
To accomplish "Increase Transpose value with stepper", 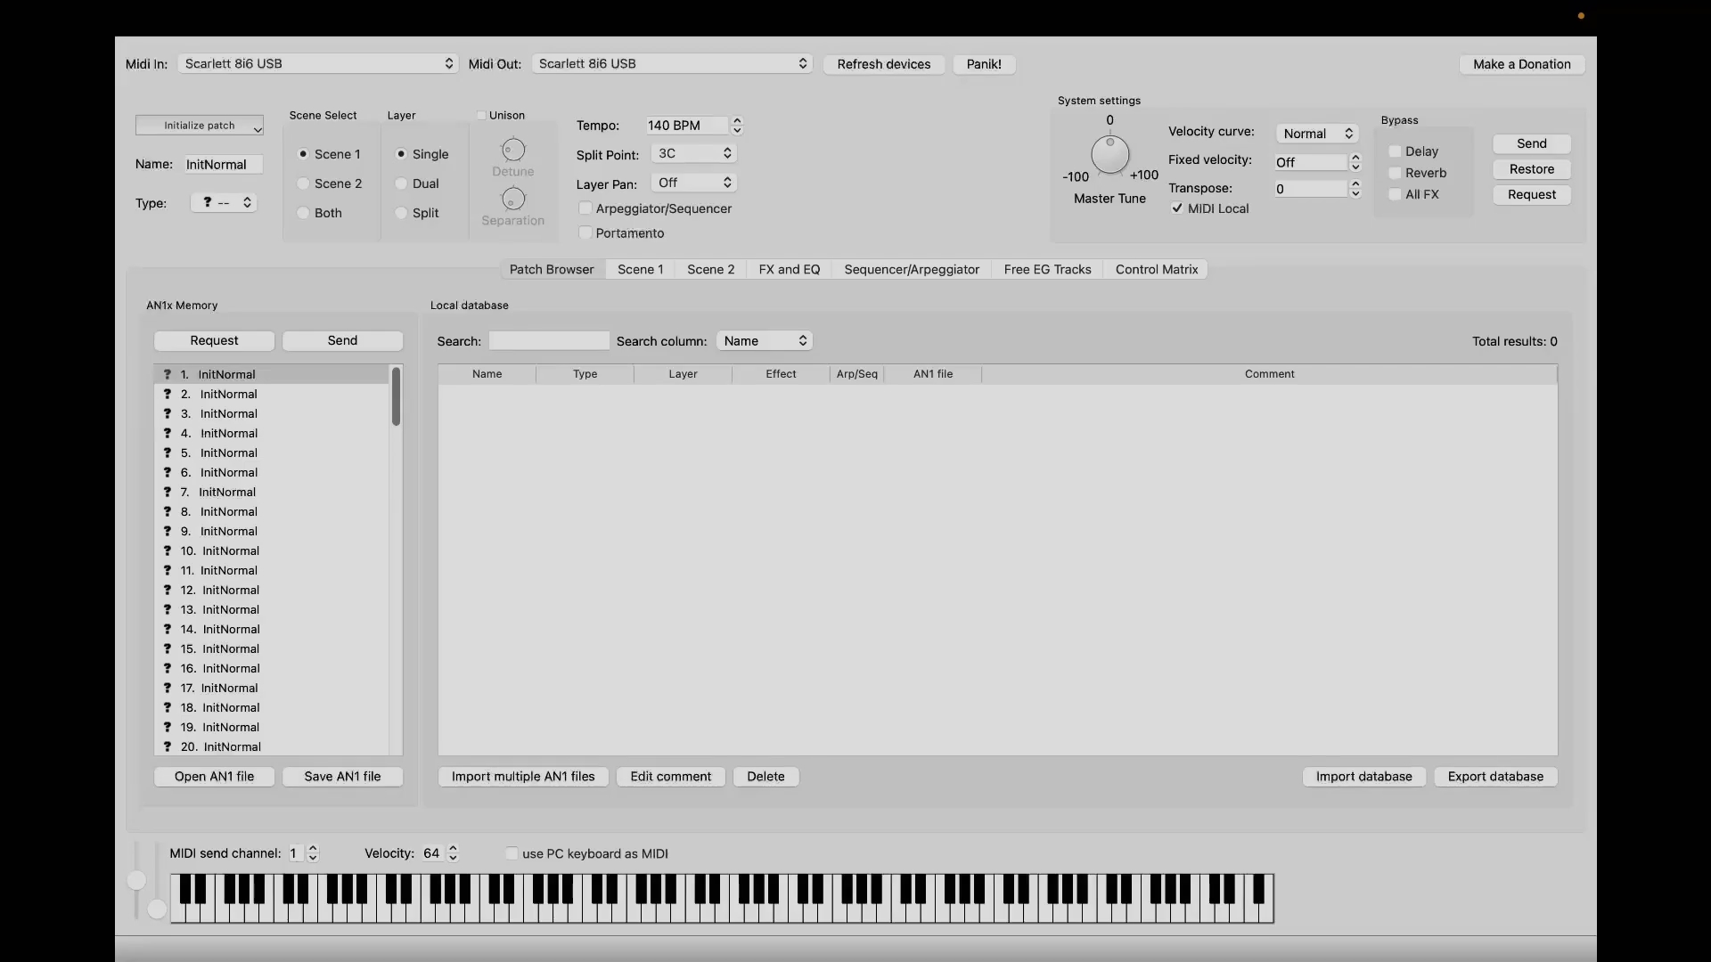I will click(x=1355, y=183).
